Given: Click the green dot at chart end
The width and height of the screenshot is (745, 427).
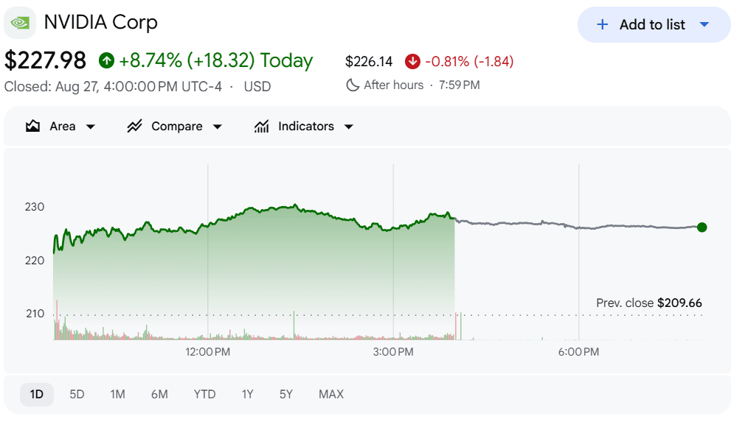Looking at the screenshot, I should [x=701, y=227].
